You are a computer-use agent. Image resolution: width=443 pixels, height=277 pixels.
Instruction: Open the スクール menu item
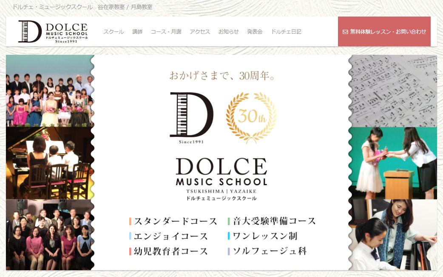[114, 31]
